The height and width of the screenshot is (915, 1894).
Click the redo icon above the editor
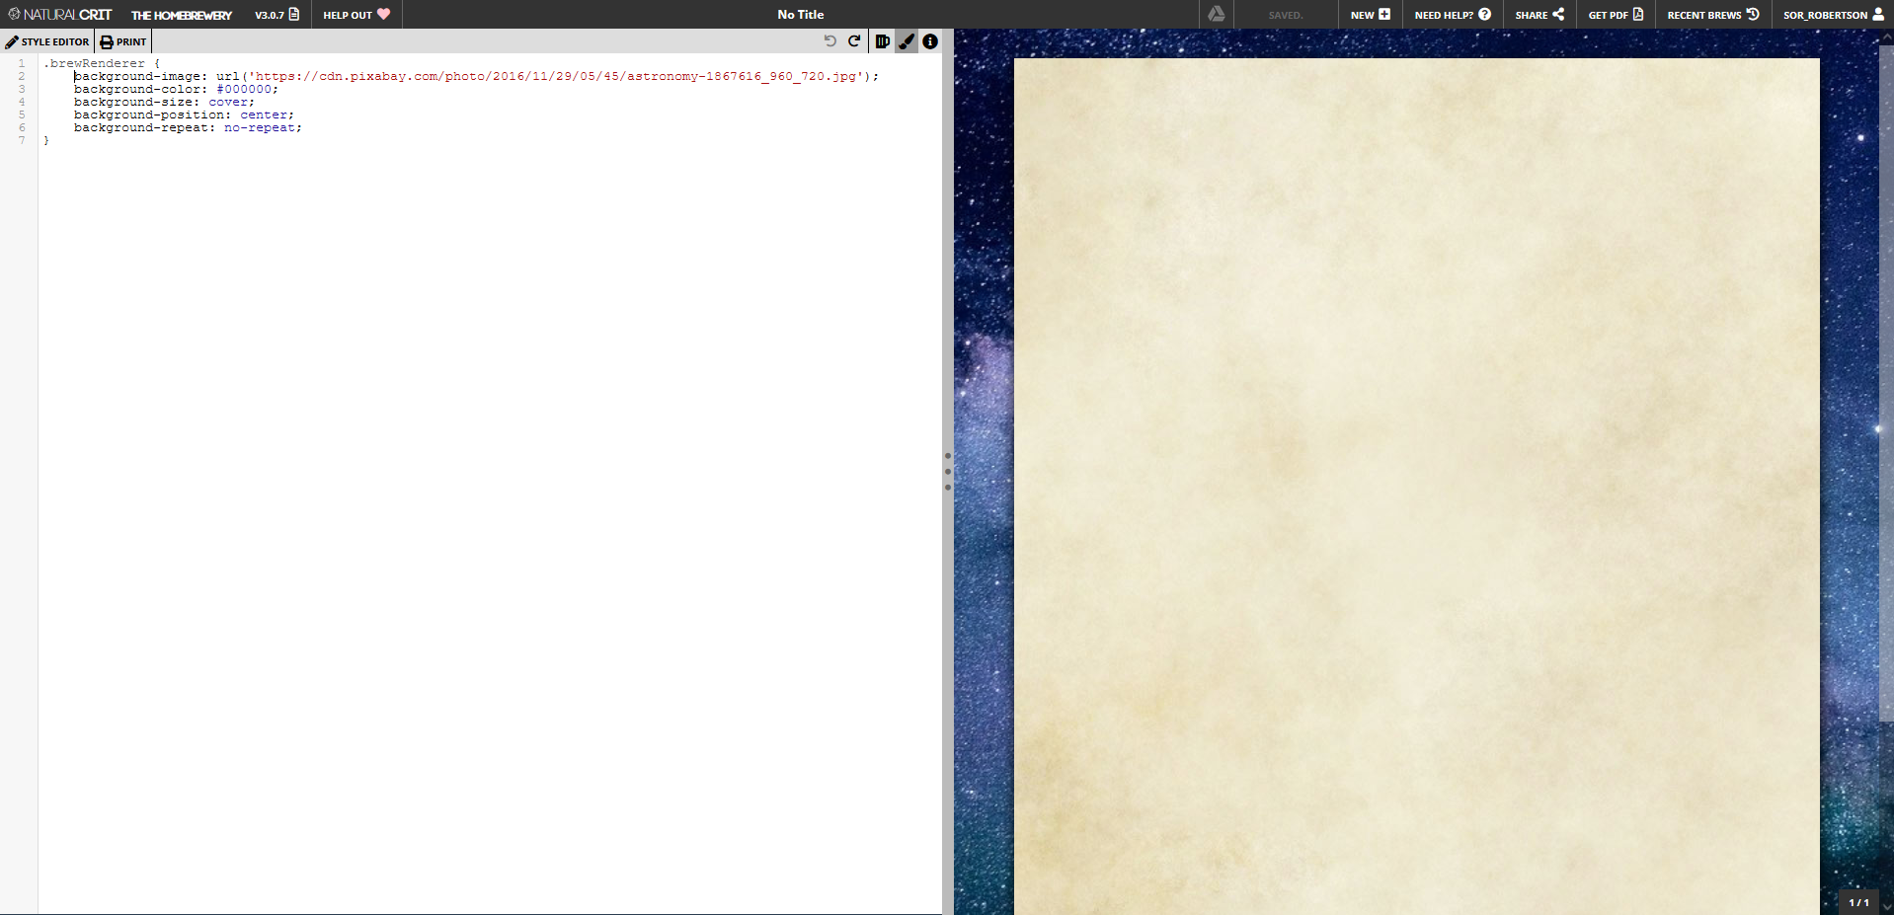pyautogui.click(x=853, y=41)
